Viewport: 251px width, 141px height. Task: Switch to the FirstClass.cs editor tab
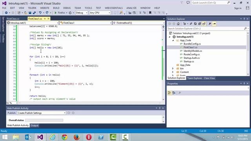click(x=13, y=19)
